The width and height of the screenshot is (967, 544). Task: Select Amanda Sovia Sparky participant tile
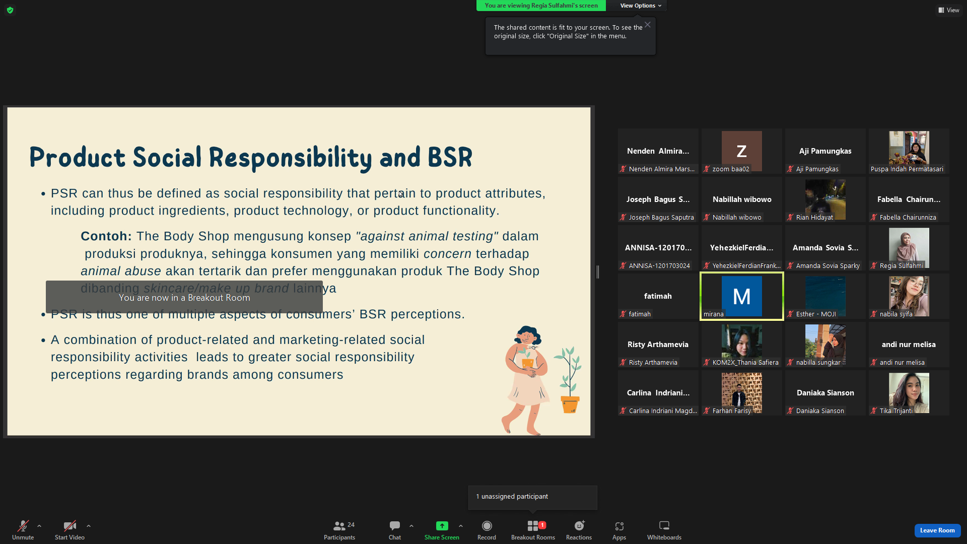pyautogui.click(x=825, y=248)
